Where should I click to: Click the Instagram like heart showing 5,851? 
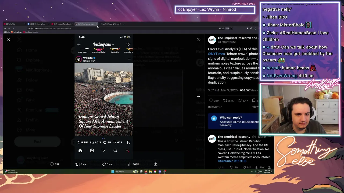[78, 143]
